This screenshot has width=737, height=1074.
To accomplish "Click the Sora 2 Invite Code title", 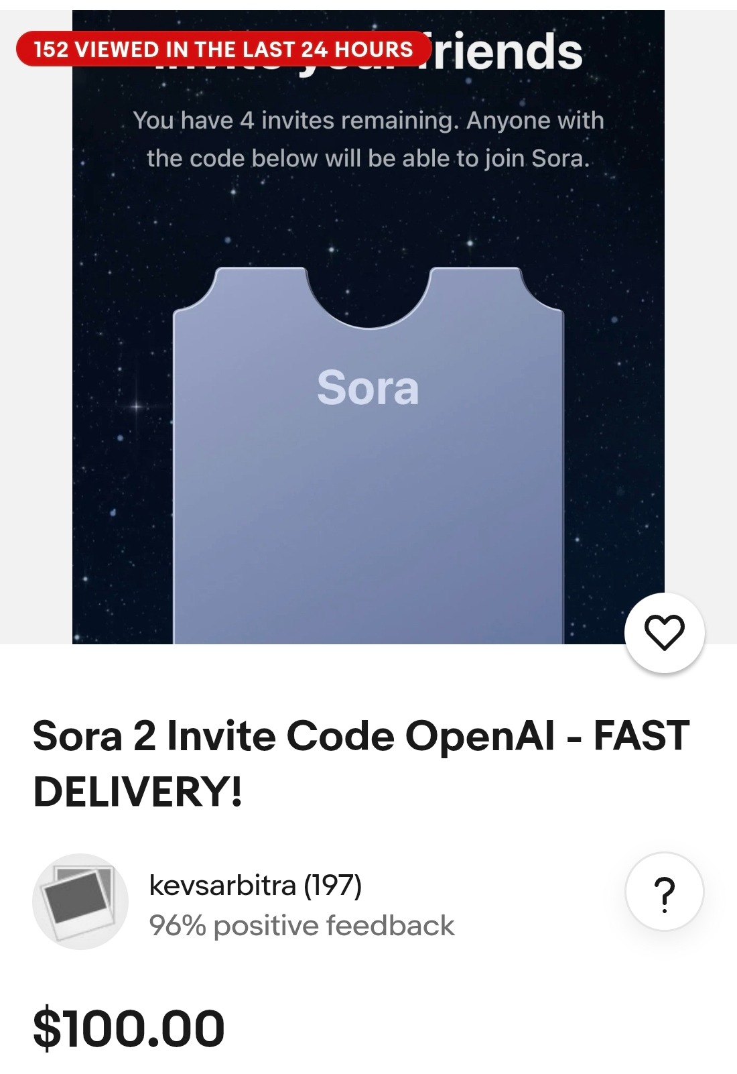I will click(360, 736).
